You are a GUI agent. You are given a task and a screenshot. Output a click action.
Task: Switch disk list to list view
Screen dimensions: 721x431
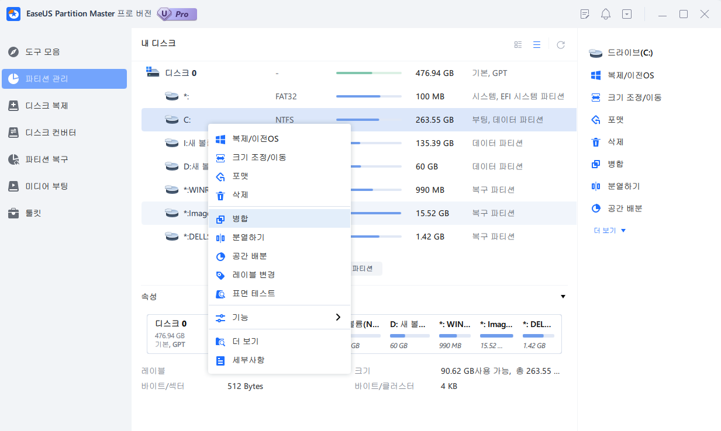(x=536, y=44)
